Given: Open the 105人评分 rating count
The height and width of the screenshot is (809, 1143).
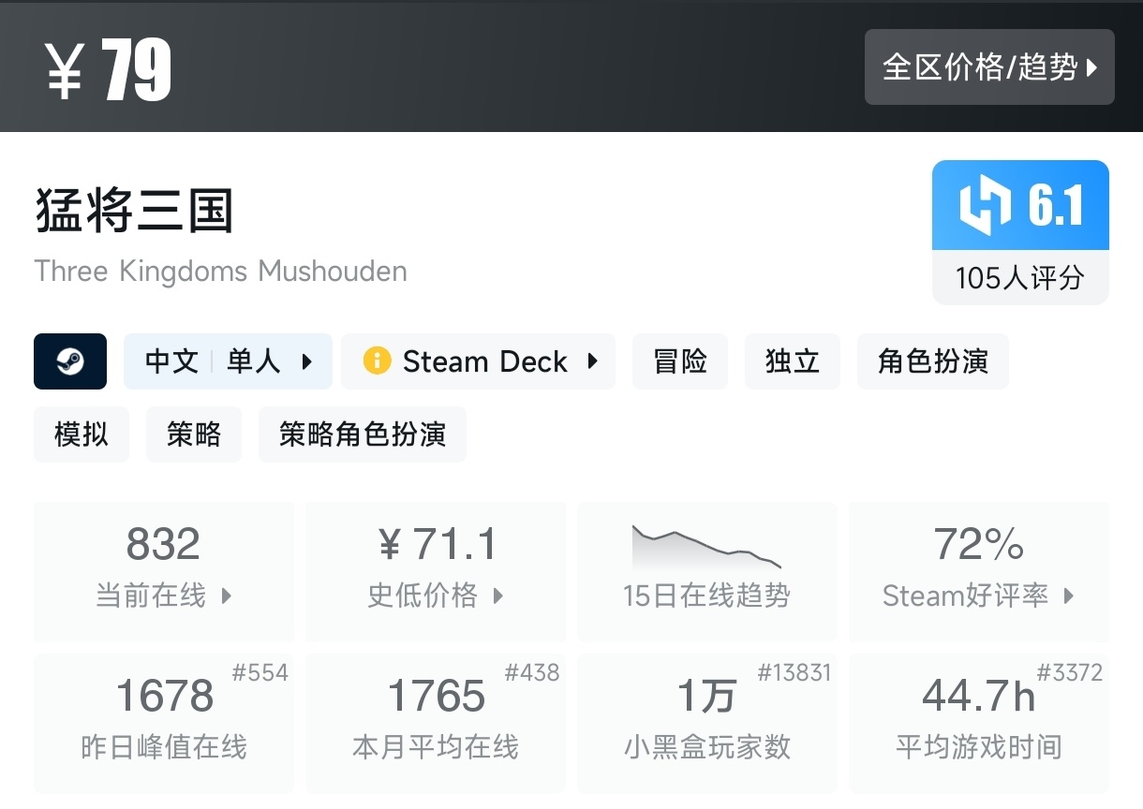Looking at the screenshot, I should point(1020,278).
